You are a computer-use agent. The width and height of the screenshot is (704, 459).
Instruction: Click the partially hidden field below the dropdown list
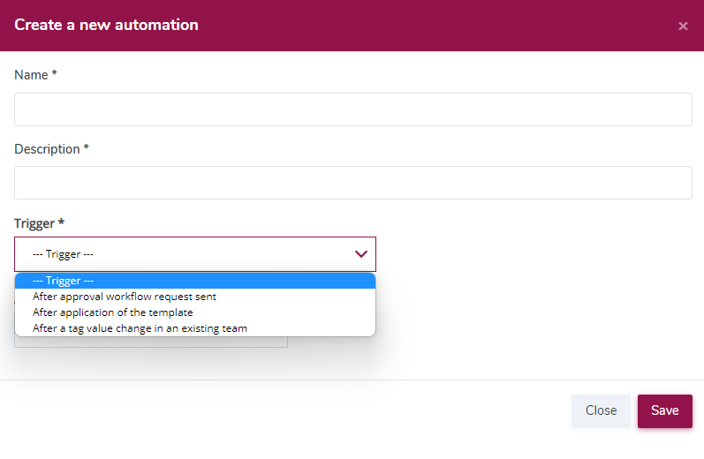151,342
